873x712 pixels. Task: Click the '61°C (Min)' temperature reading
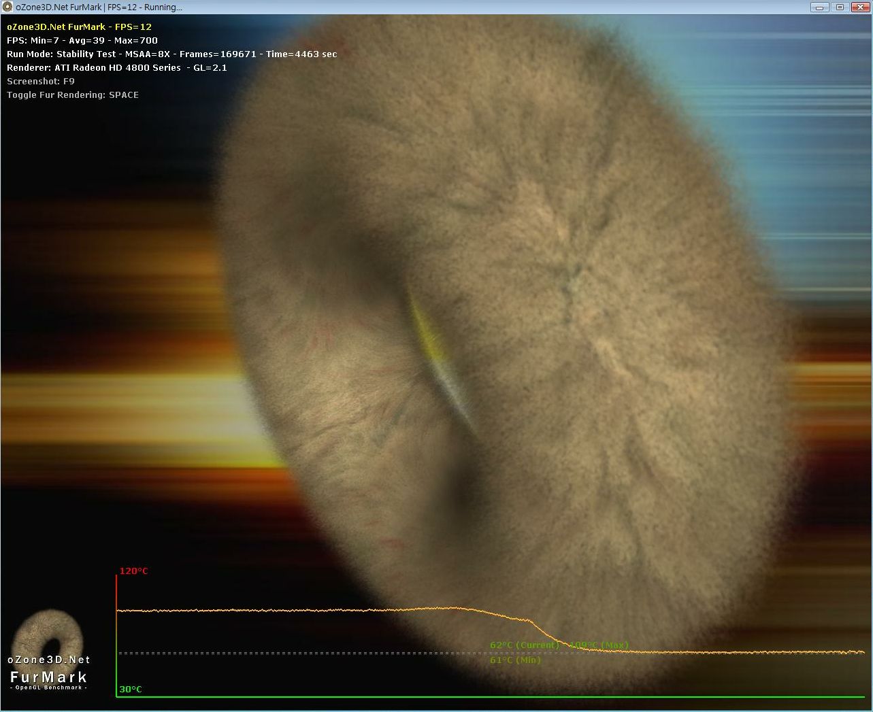515,660
